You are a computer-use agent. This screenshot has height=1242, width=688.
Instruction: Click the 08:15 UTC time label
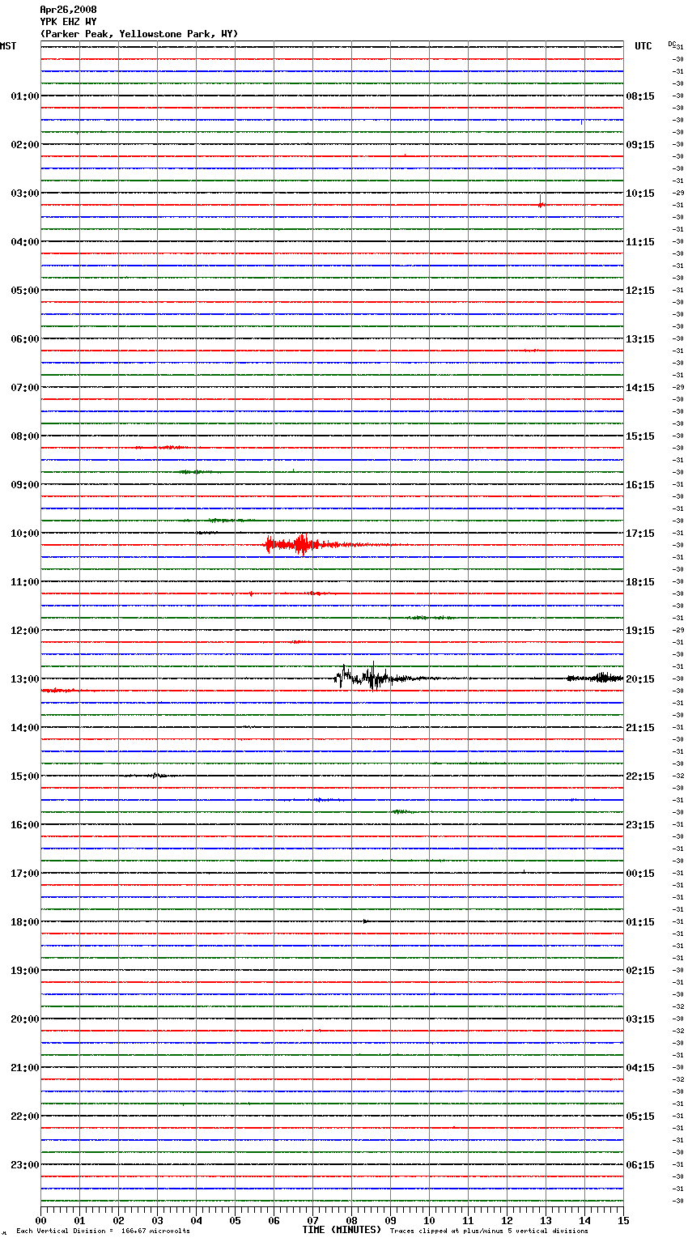click(640, 96)
